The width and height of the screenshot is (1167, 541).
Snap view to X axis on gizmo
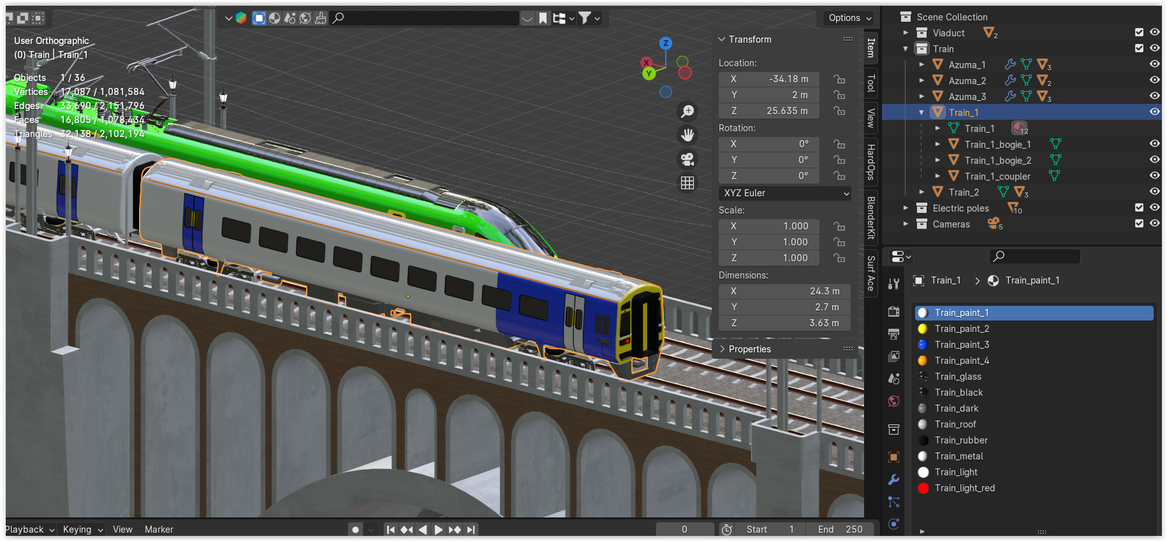point(647,62)
